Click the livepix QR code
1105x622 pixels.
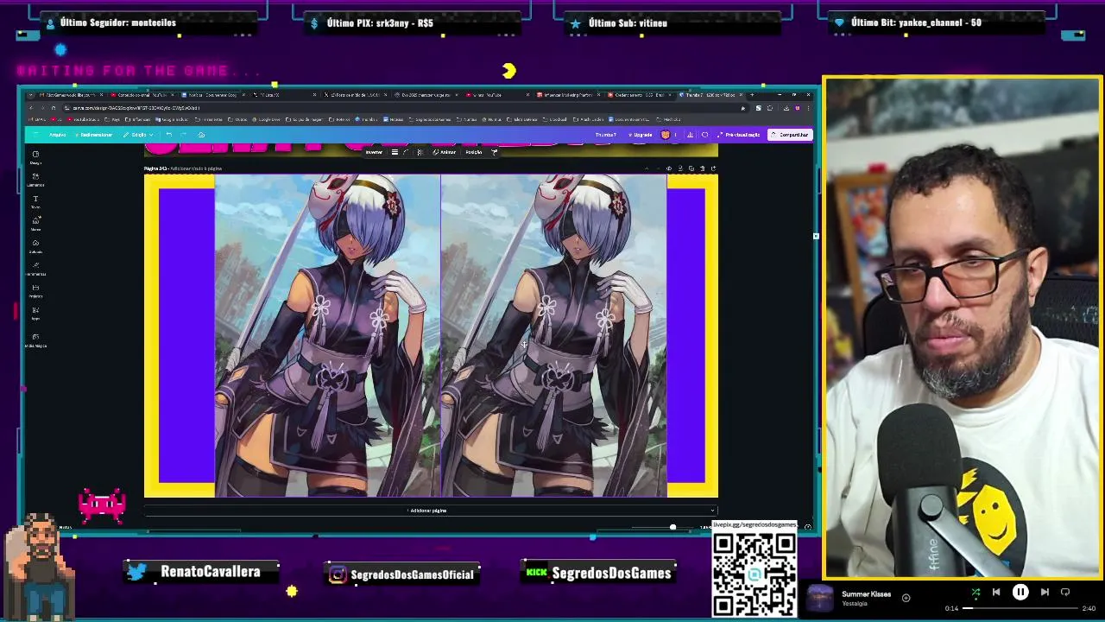tap(754, 573)
